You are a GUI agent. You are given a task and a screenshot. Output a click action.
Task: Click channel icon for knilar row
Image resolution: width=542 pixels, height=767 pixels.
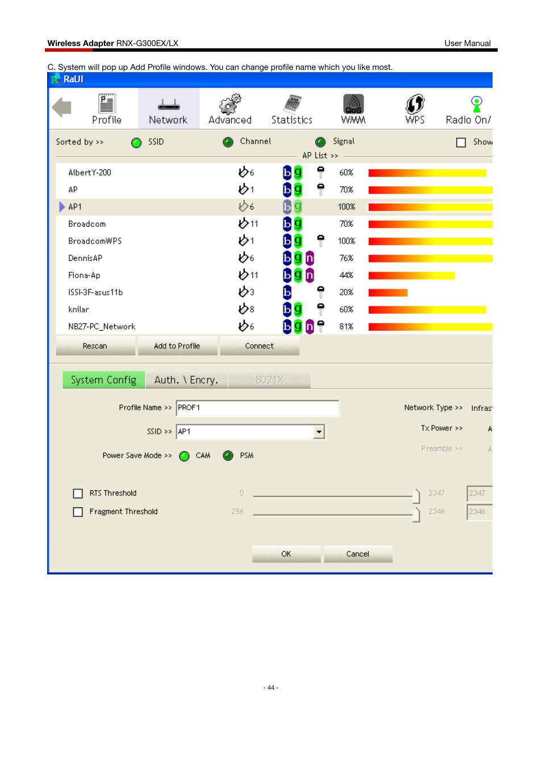click(244, 309)
